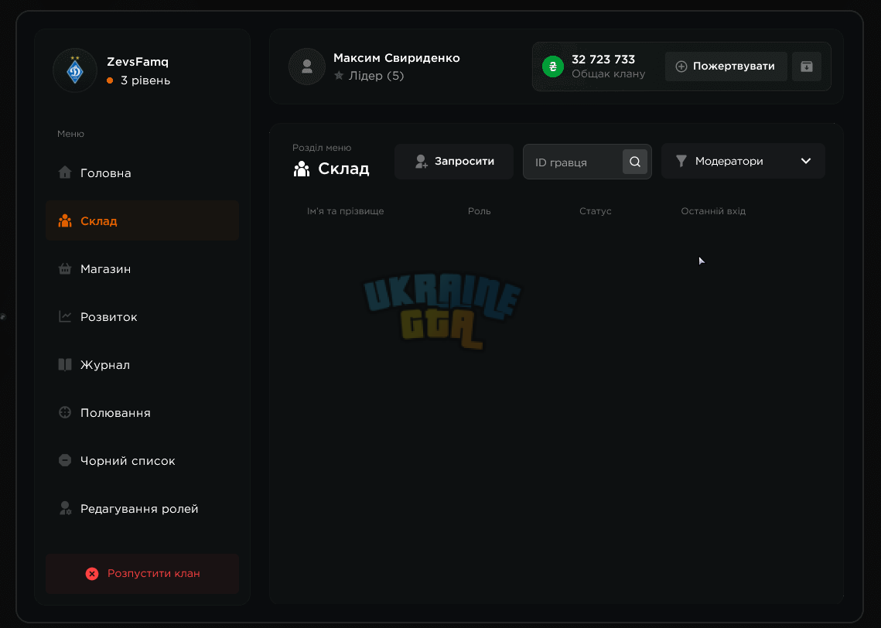Open Чорний список in the sidebar
Image resolution: width=881 pixels, height=628 pixels.
[x=142, y=461]
